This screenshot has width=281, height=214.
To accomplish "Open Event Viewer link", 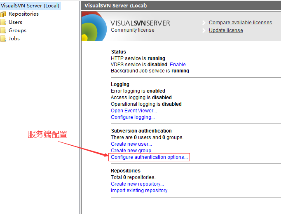I will coord(134,111).
